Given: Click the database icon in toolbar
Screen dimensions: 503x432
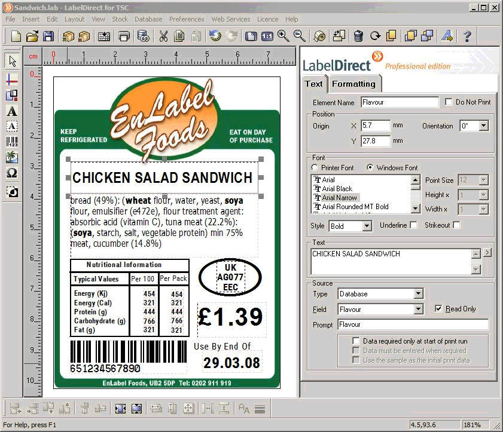Looking at the screenshot, I should click(143, 36).
